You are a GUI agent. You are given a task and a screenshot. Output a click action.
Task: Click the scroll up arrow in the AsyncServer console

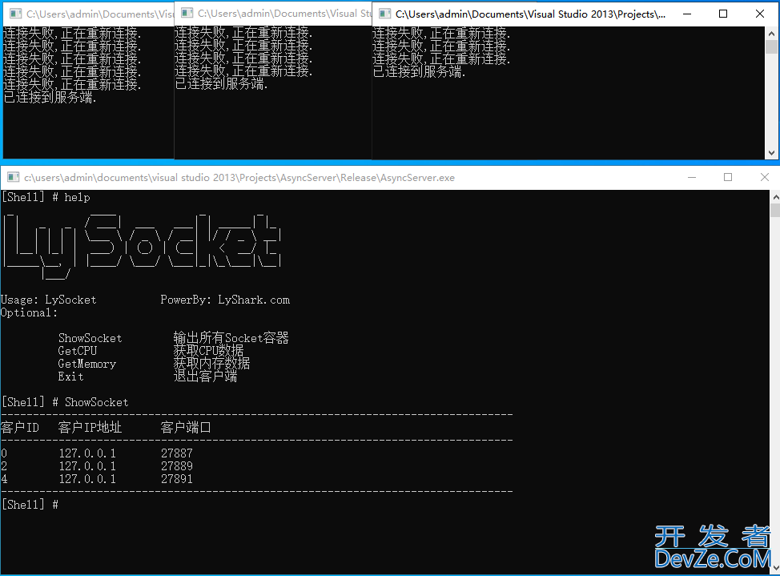pyautogui.click(x=774, y=196)
